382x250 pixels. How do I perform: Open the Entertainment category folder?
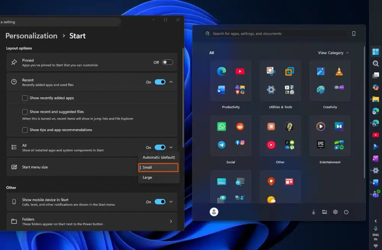tap(330, 136)
